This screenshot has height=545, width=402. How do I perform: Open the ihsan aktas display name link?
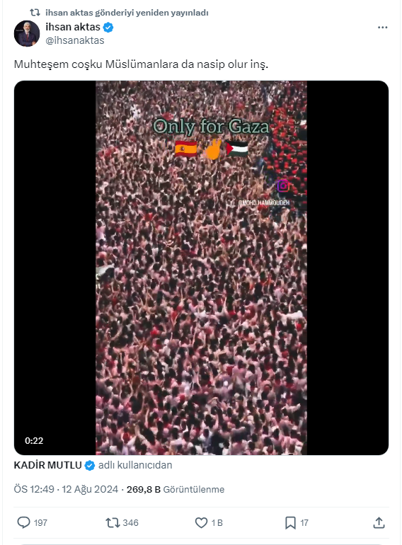pos(73,27)
